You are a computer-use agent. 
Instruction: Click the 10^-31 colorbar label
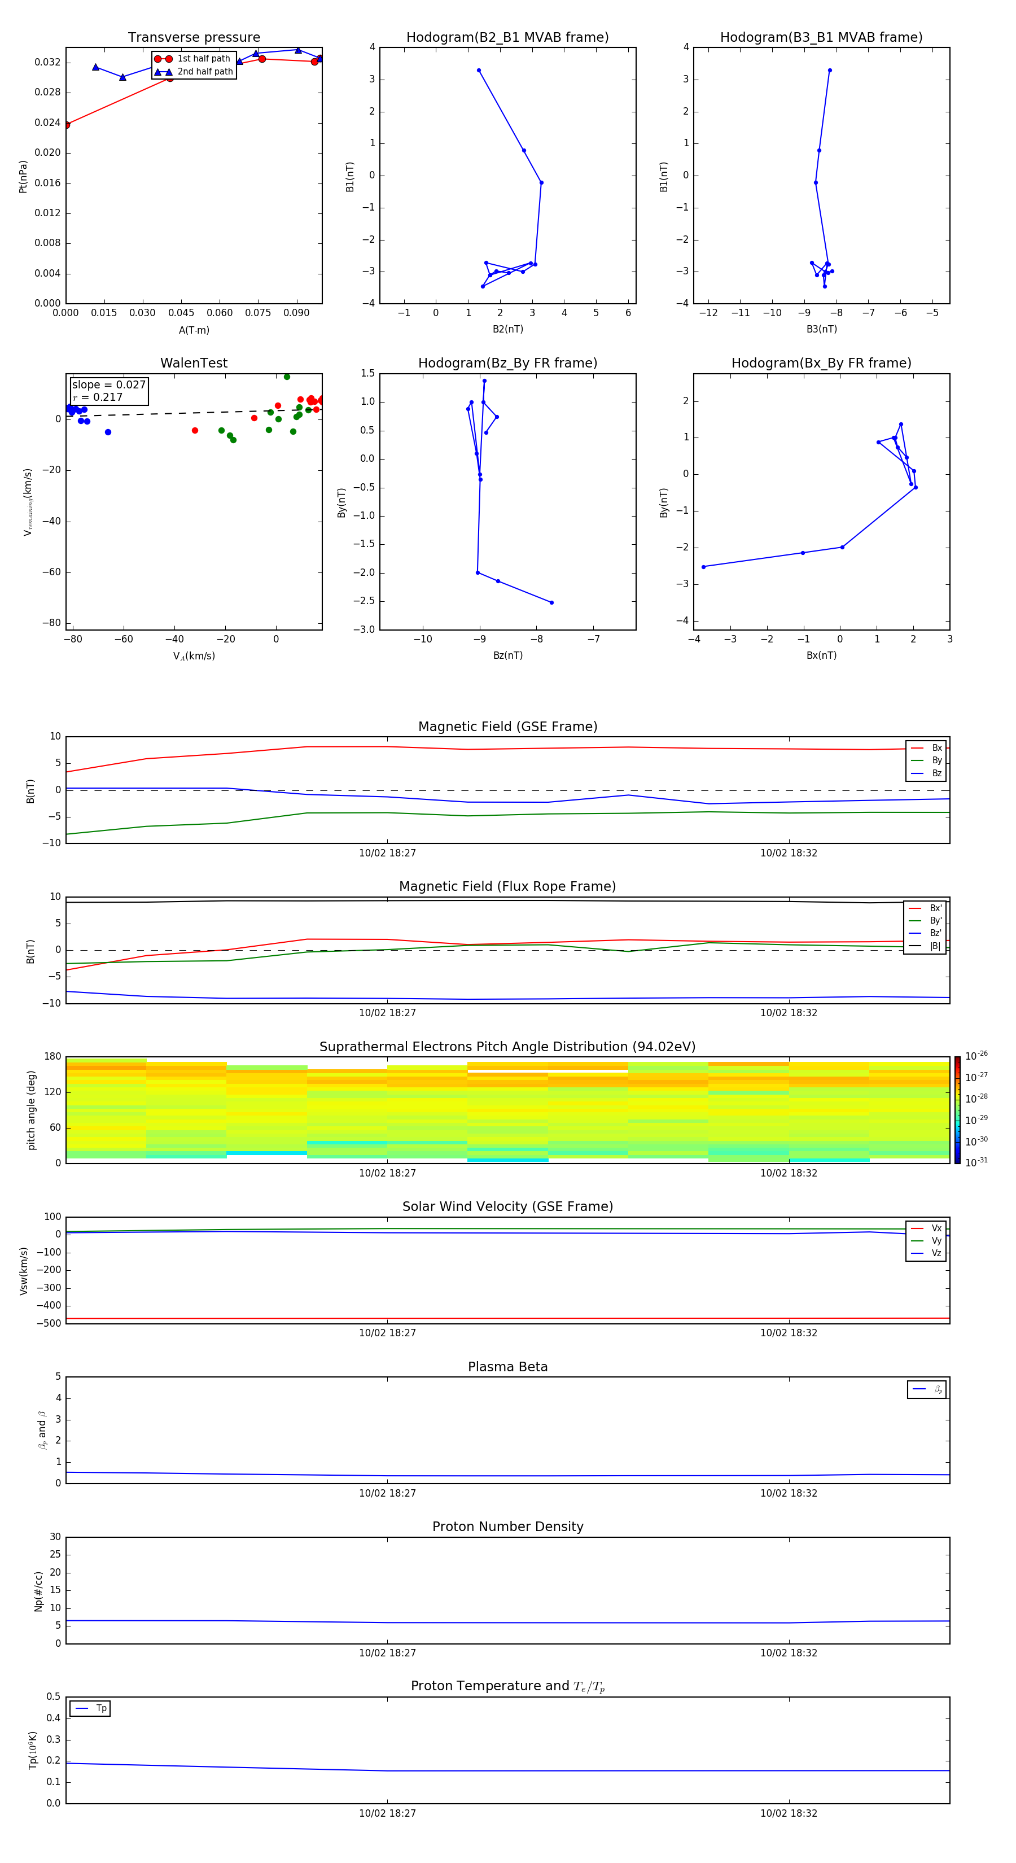(x=976, y=1162)
